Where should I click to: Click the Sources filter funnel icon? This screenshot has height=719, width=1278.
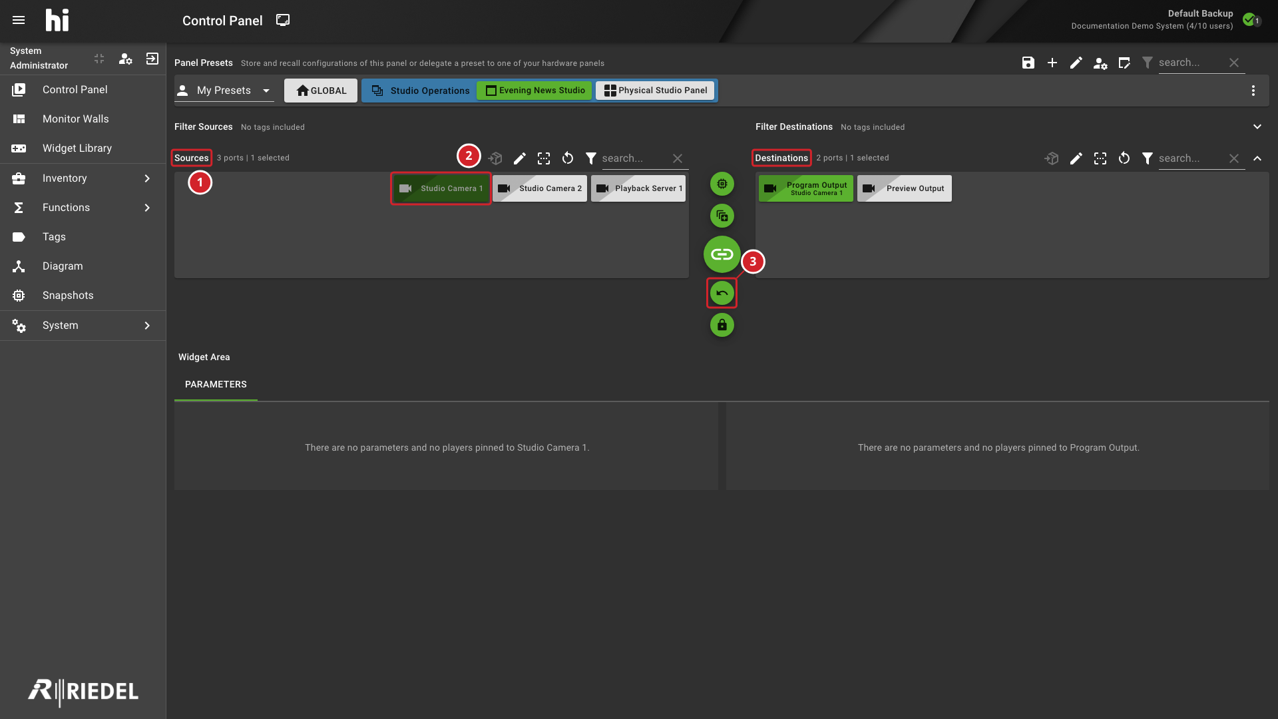click(x=591, y=158)
